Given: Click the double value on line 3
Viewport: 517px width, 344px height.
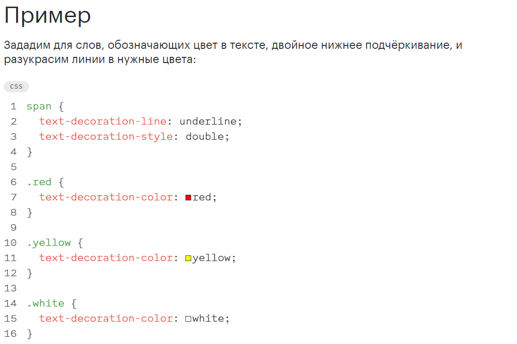Looking at the screenshot, I should pos(205,137).
